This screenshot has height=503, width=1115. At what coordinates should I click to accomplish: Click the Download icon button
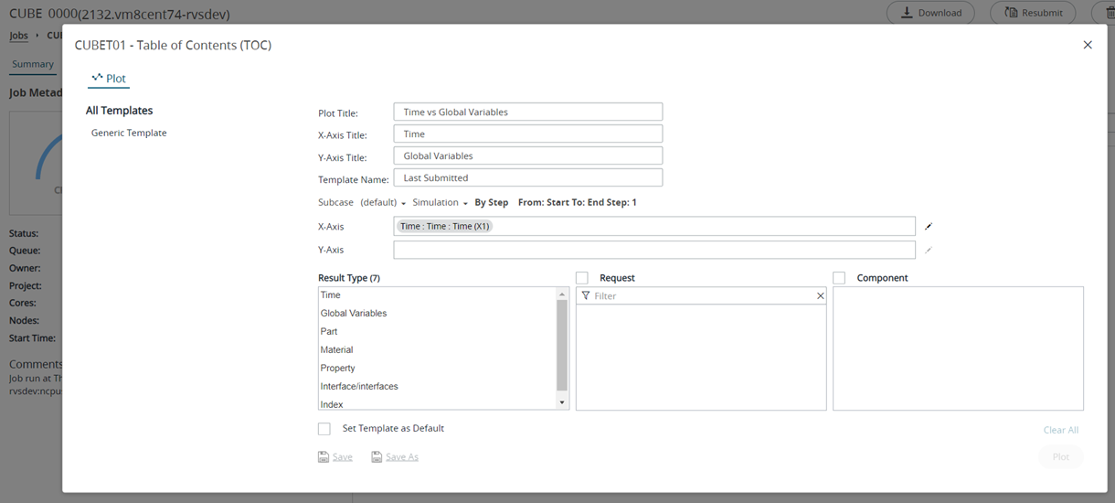[x=931, y=13]
